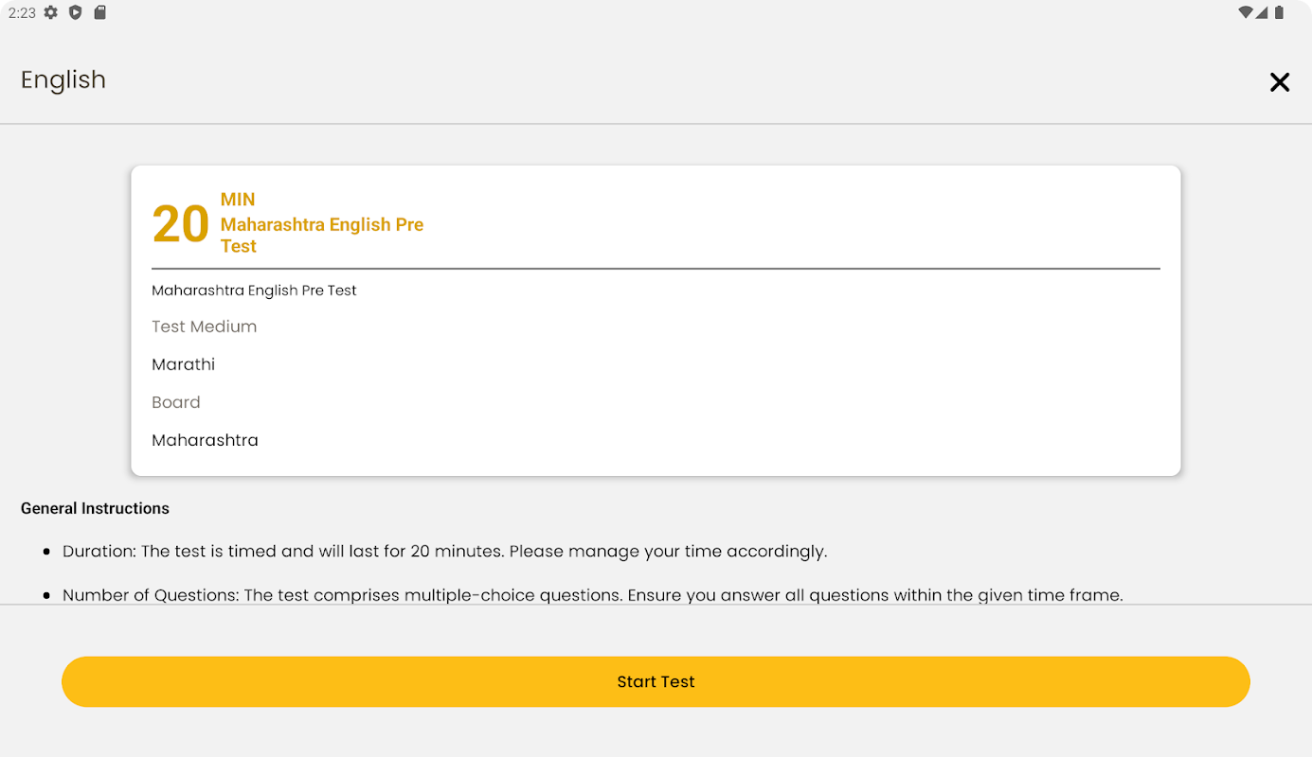Screen dimensions: 1312x757
Task: Tap the Duration instruction bullet text
Action: click(444, 551)
